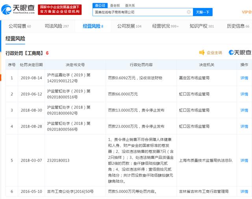Click the 罚款66.0000万元 penalty text
The height and width of the screenshot is (199, 252).
pos(123,94)
